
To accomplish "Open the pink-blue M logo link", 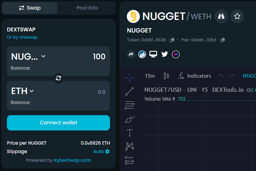I will tap(176, 54).
